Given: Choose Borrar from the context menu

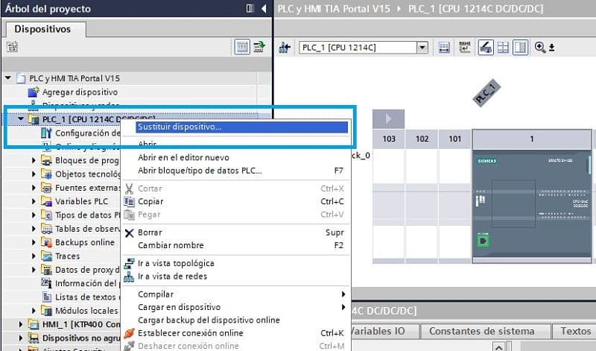Looking at the screenshot, I should pyautogui.click(x=150, y=233).
